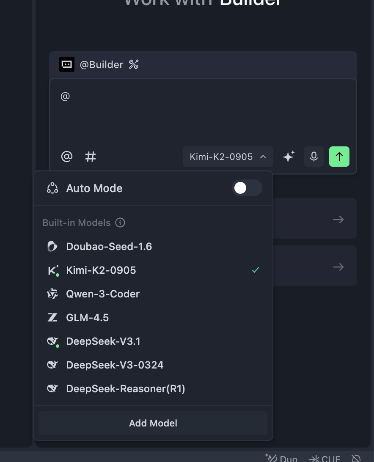
Task: Click the # hashtag reference icon
Action: click(91, 157)
